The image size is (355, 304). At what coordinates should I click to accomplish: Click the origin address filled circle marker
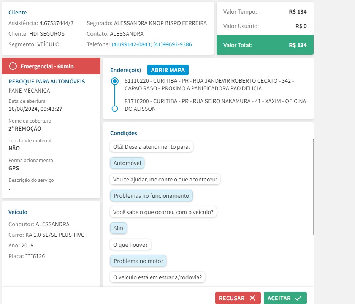[115, 81]
